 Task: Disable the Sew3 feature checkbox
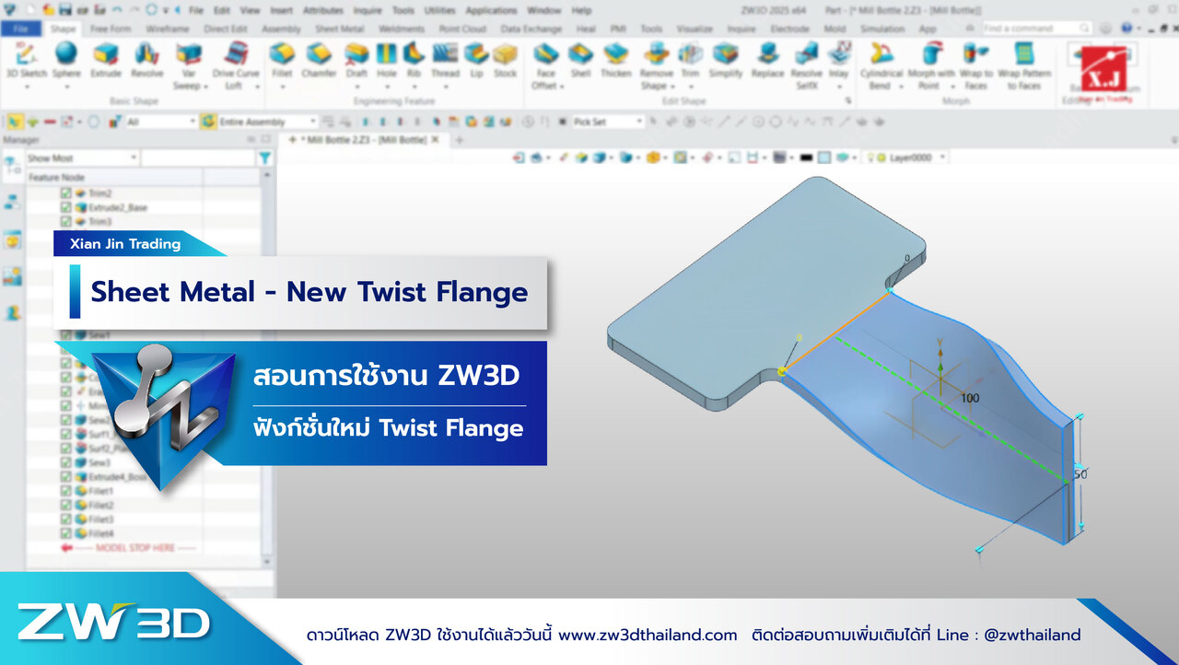(65, 462)
